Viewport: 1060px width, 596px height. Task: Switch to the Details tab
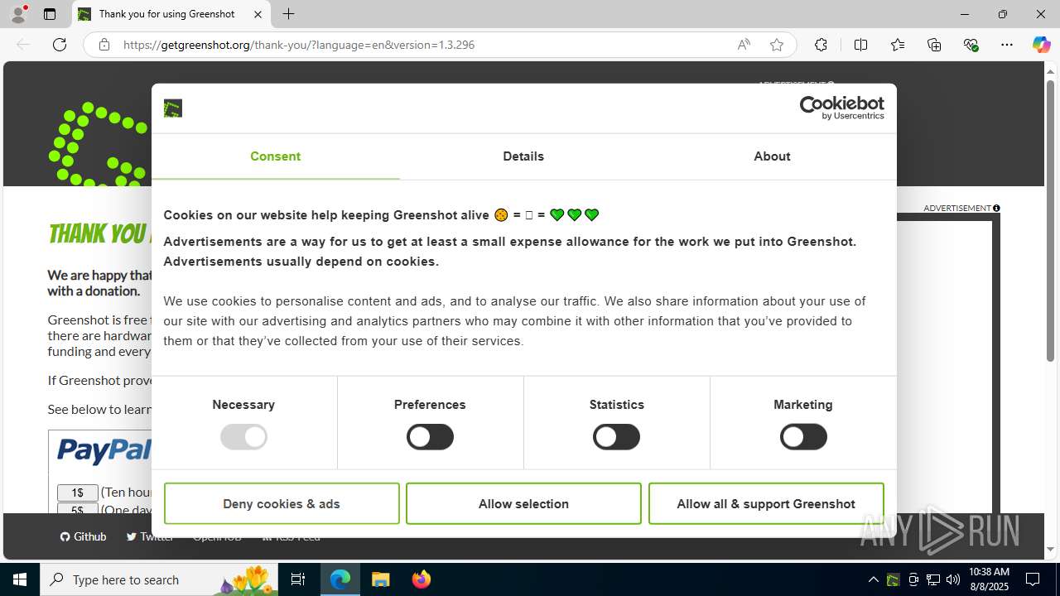coord(523,156)
